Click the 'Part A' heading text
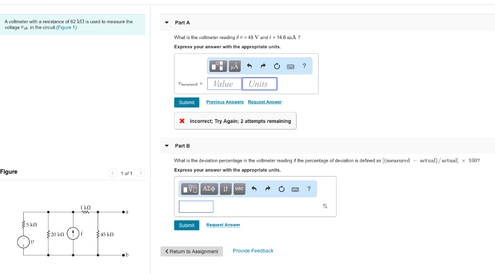495x274 pixels. [182, 23]
